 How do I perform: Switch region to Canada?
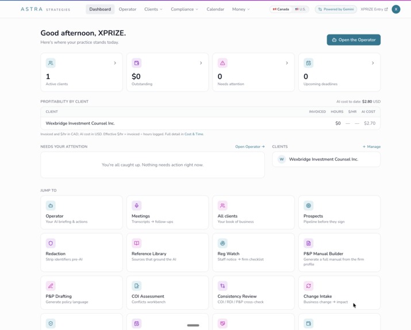coord(281,9)
